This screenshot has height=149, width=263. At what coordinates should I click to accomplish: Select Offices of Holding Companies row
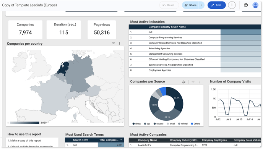coord(195,59)
